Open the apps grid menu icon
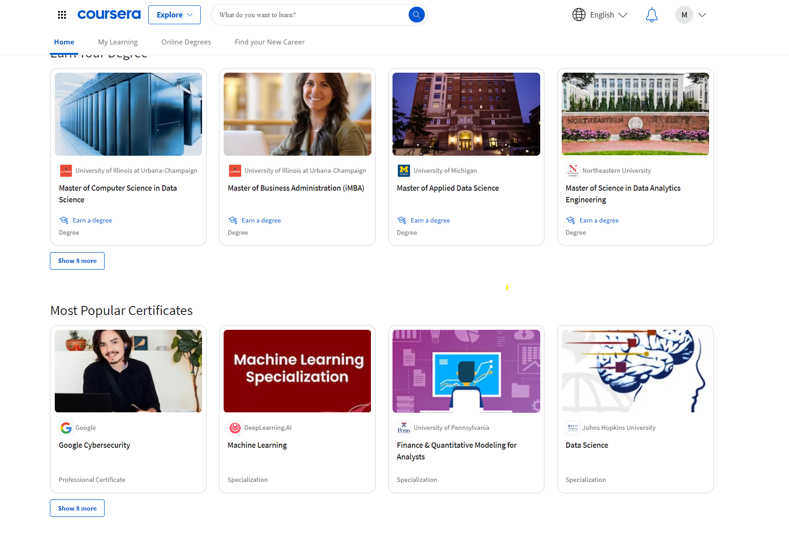 click(62, 15)
